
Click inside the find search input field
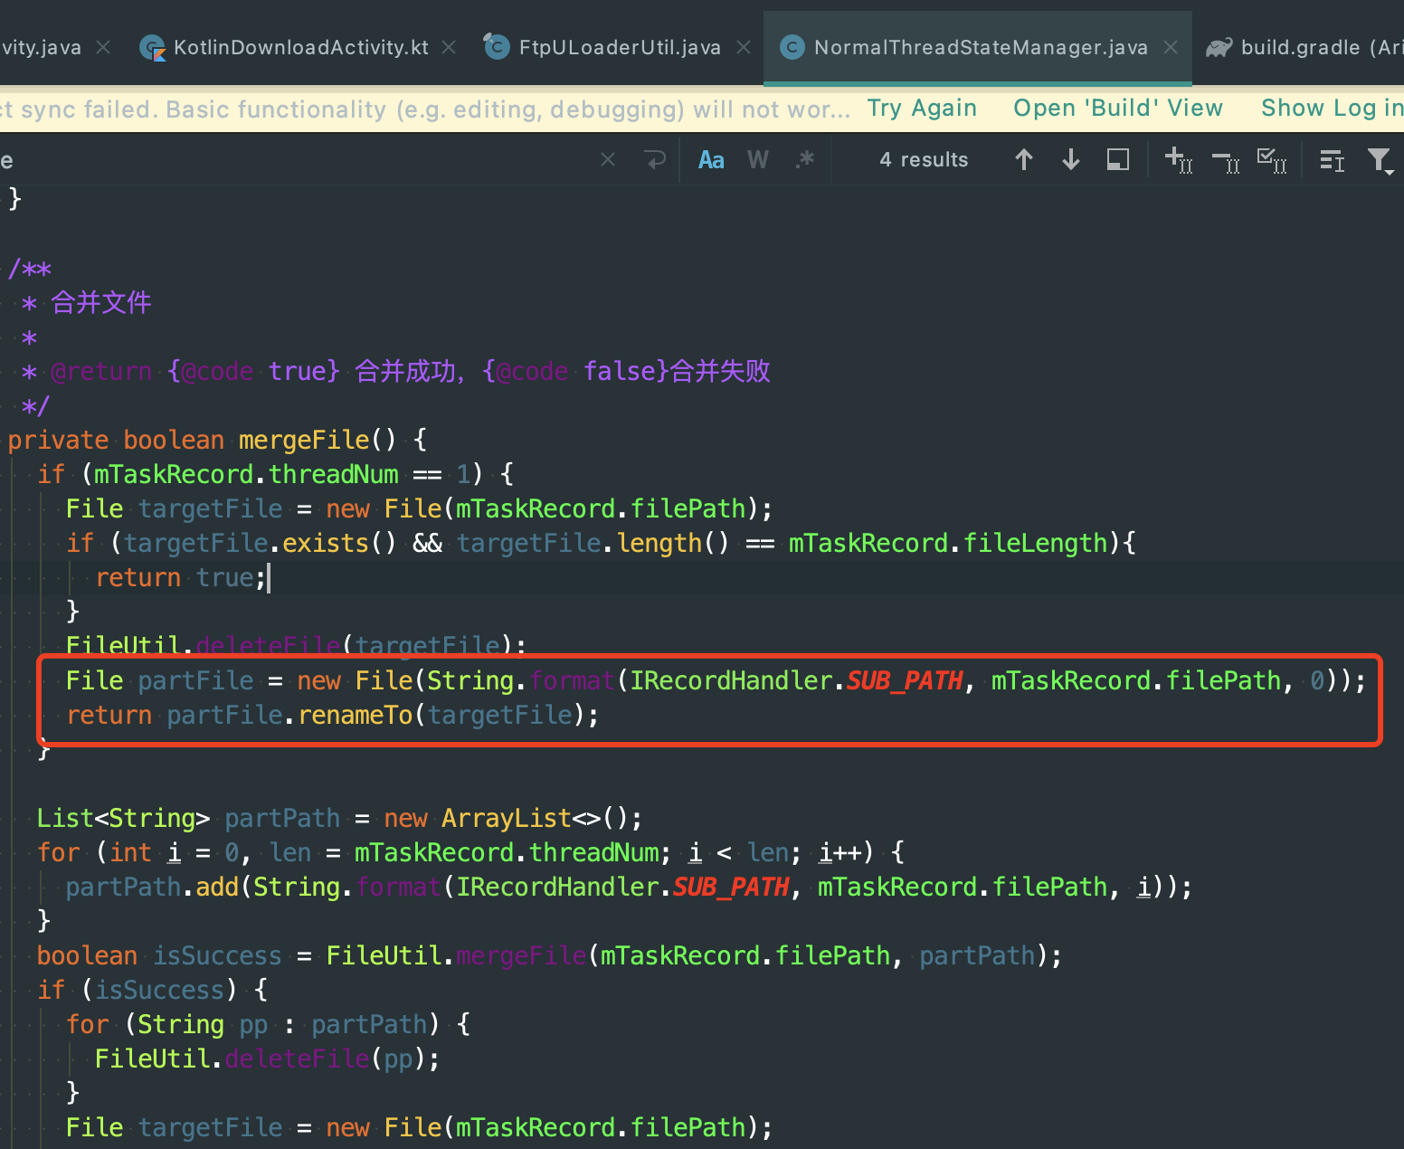tap(299, 160)
